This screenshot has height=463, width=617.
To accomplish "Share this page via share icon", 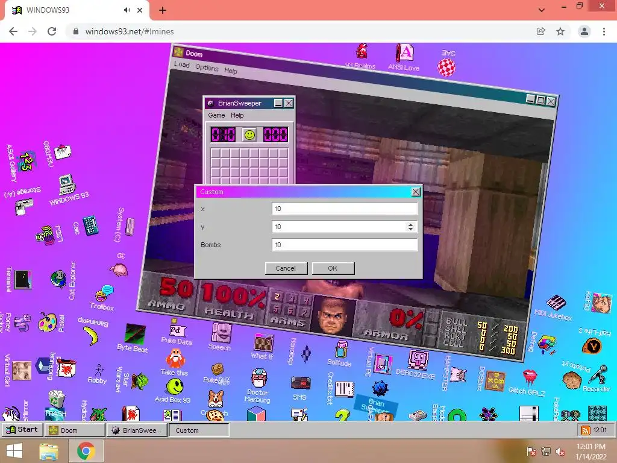I will click(x=540, y=31).
